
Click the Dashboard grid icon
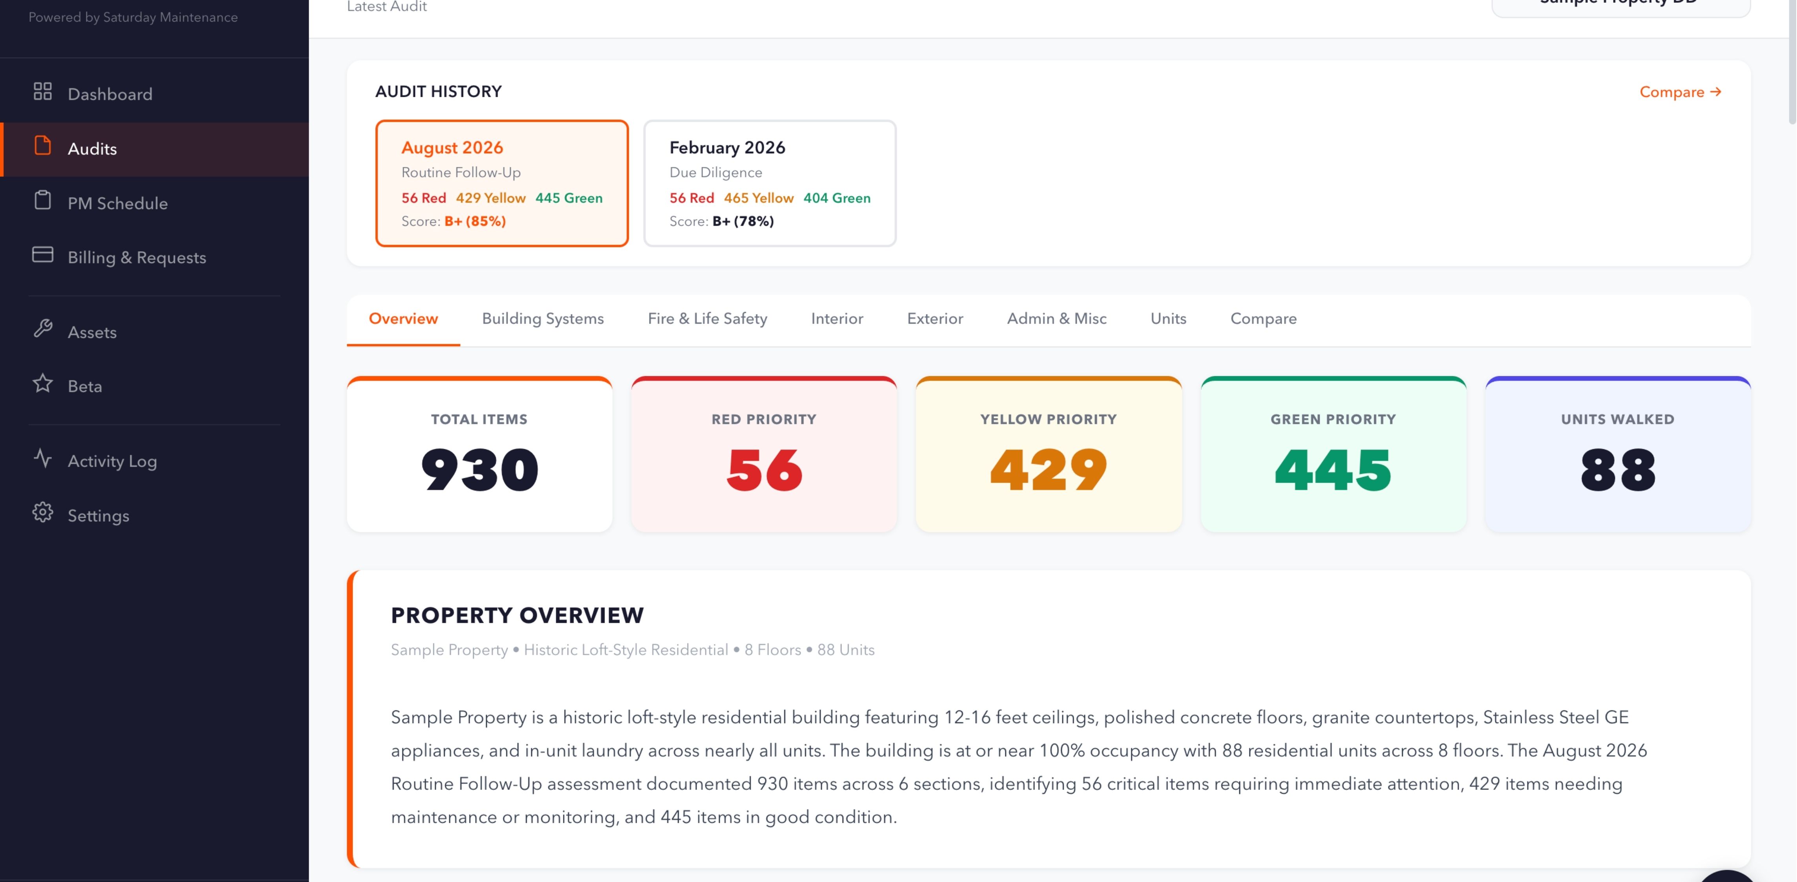coord(42,92)
